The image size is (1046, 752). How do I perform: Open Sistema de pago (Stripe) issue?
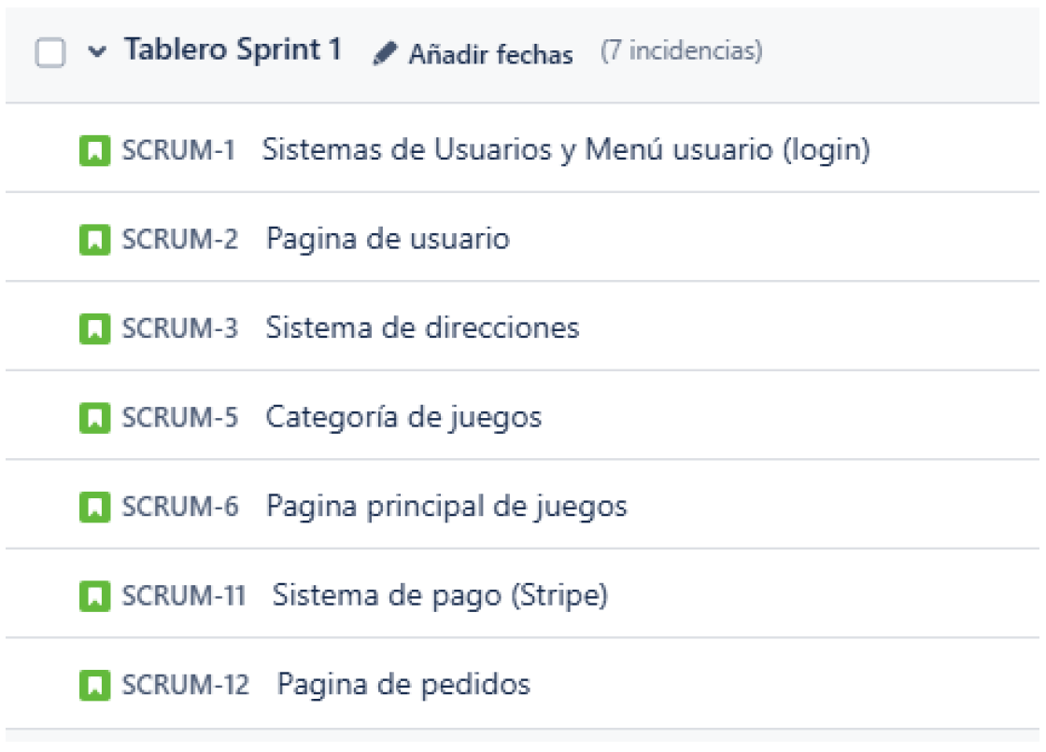pos(440,596)
